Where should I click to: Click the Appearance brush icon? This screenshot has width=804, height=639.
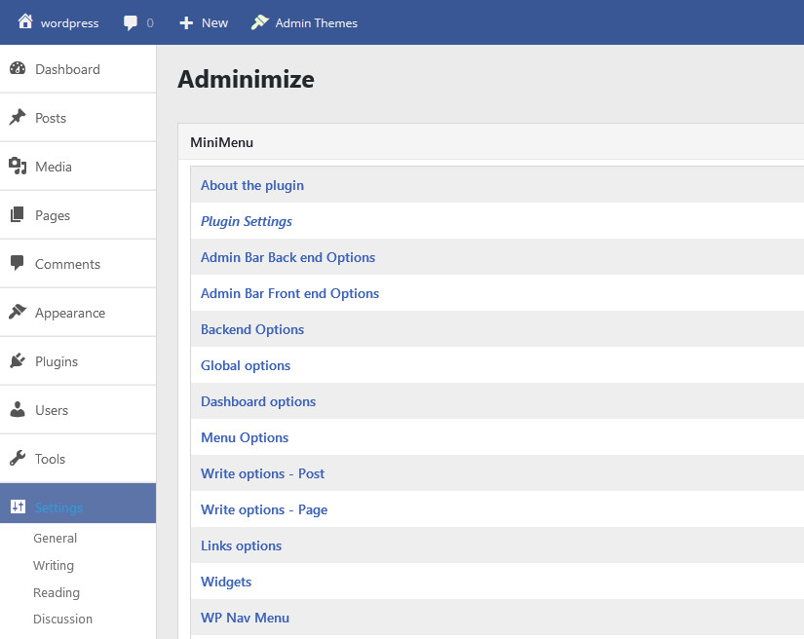pyautogui.click(x=18, y=313)
